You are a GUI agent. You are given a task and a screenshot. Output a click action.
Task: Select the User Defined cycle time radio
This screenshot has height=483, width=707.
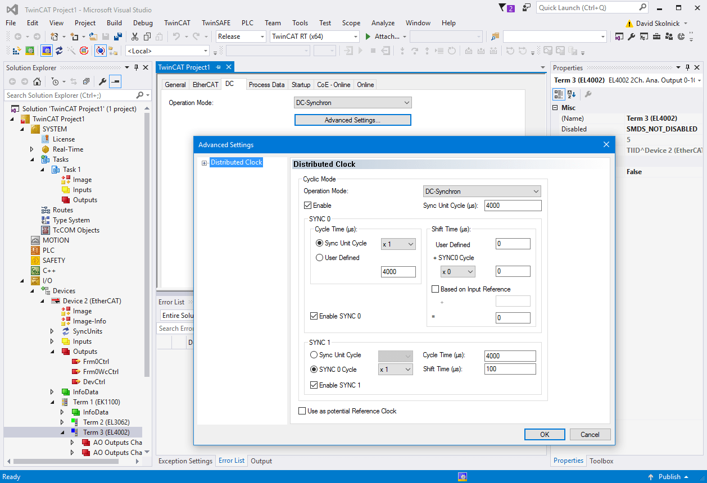tap(320, 258)
